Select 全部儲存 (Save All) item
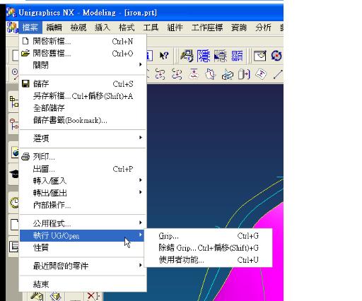 tap(83, 108)
